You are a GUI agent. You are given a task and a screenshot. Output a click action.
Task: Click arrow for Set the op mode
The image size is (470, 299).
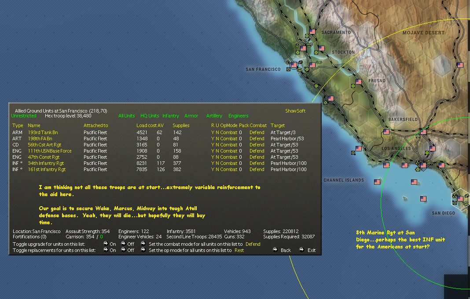point(143,250)
